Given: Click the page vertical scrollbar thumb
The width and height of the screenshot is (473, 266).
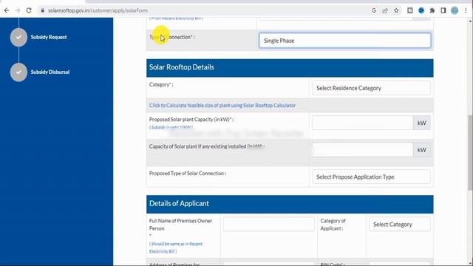Looking at the screenshot, I should coord(470,152).
